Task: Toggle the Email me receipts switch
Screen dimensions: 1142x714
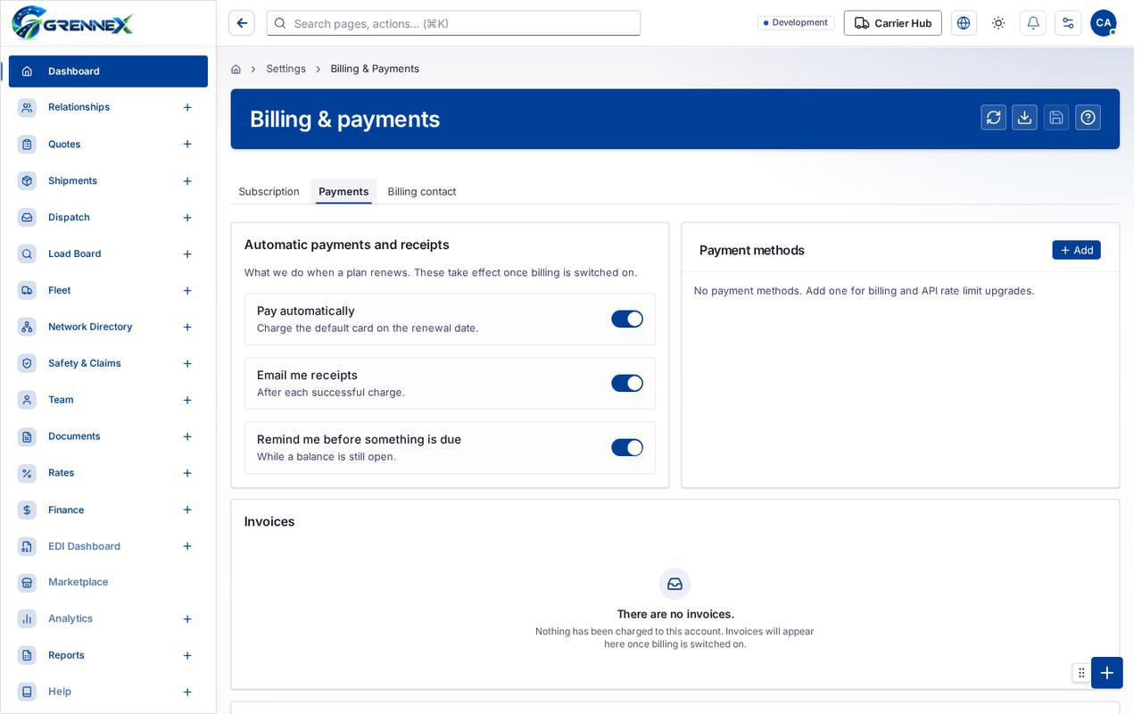Action: [x=627, y=383]
